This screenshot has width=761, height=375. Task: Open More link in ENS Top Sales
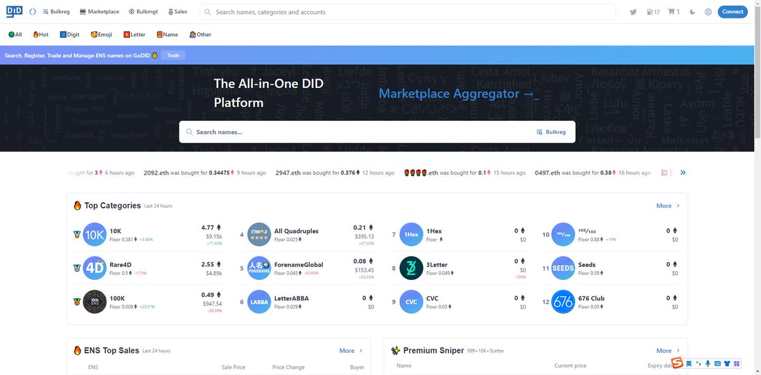351,350
